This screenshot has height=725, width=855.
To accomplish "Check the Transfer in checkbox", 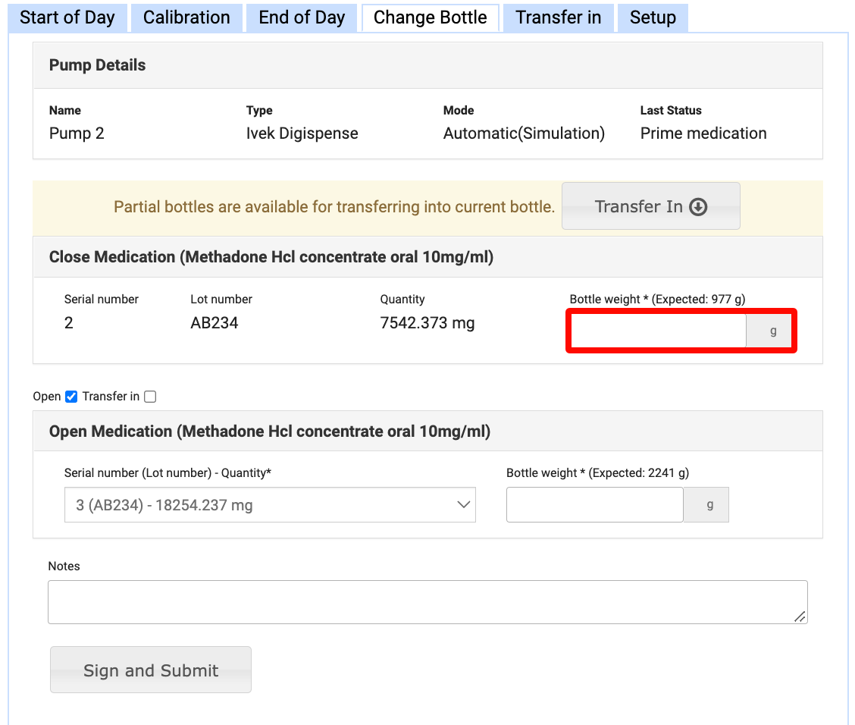I will [x=150, y=397].
